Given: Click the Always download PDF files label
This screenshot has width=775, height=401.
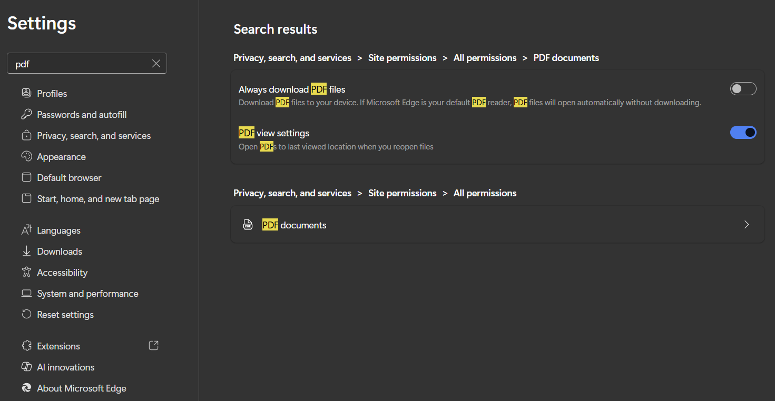Looking at the screenshot, I should tap(292, 89).
